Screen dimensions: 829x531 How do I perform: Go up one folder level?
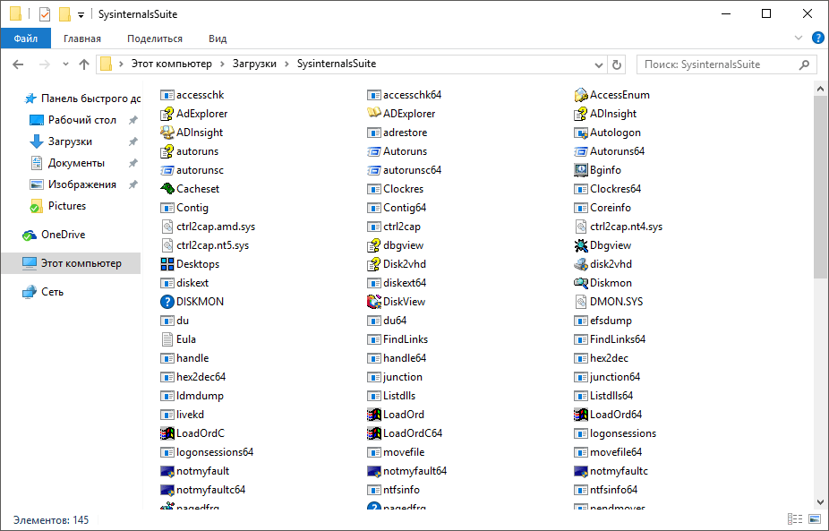(84, 64)
